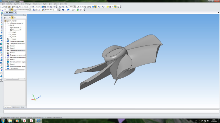Open dropdown arrow next to the New icon

[x=4, y=7]
